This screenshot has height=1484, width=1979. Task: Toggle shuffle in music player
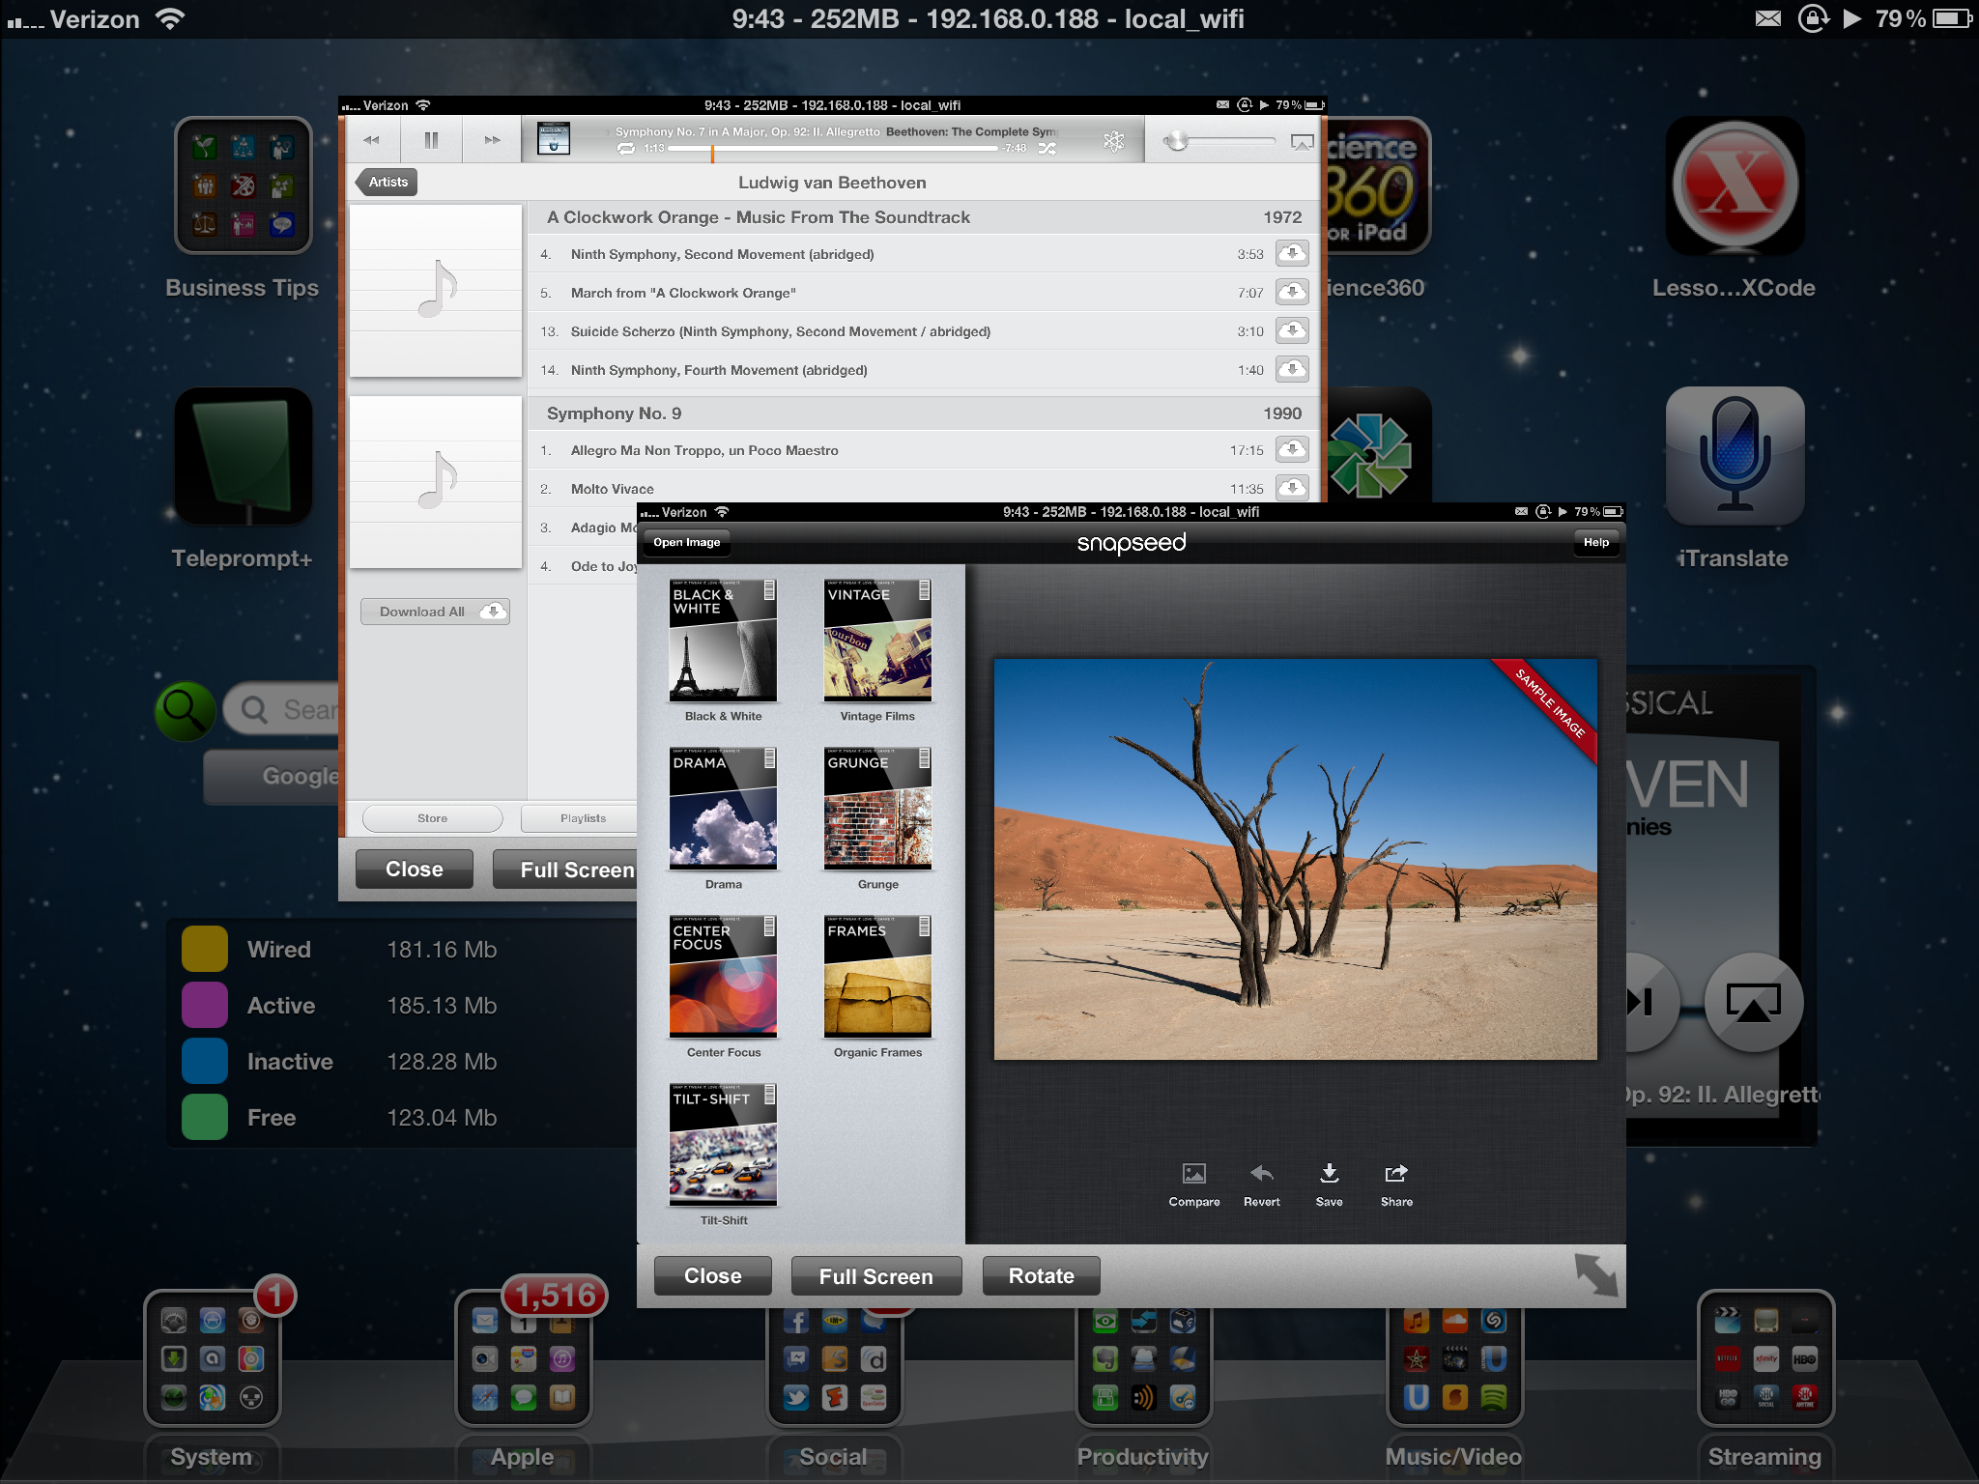1047,149
